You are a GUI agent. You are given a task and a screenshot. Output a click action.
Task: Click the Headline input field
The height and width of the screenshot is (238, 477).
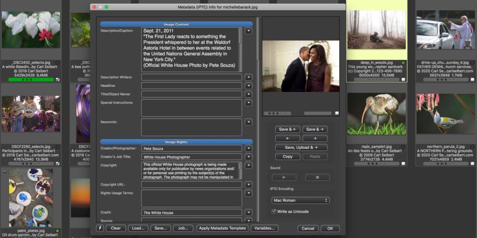(191, 86)
